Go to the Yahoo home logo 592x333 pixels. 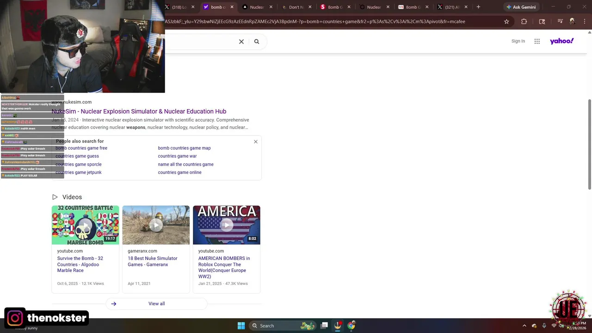[x=561, y=41]
